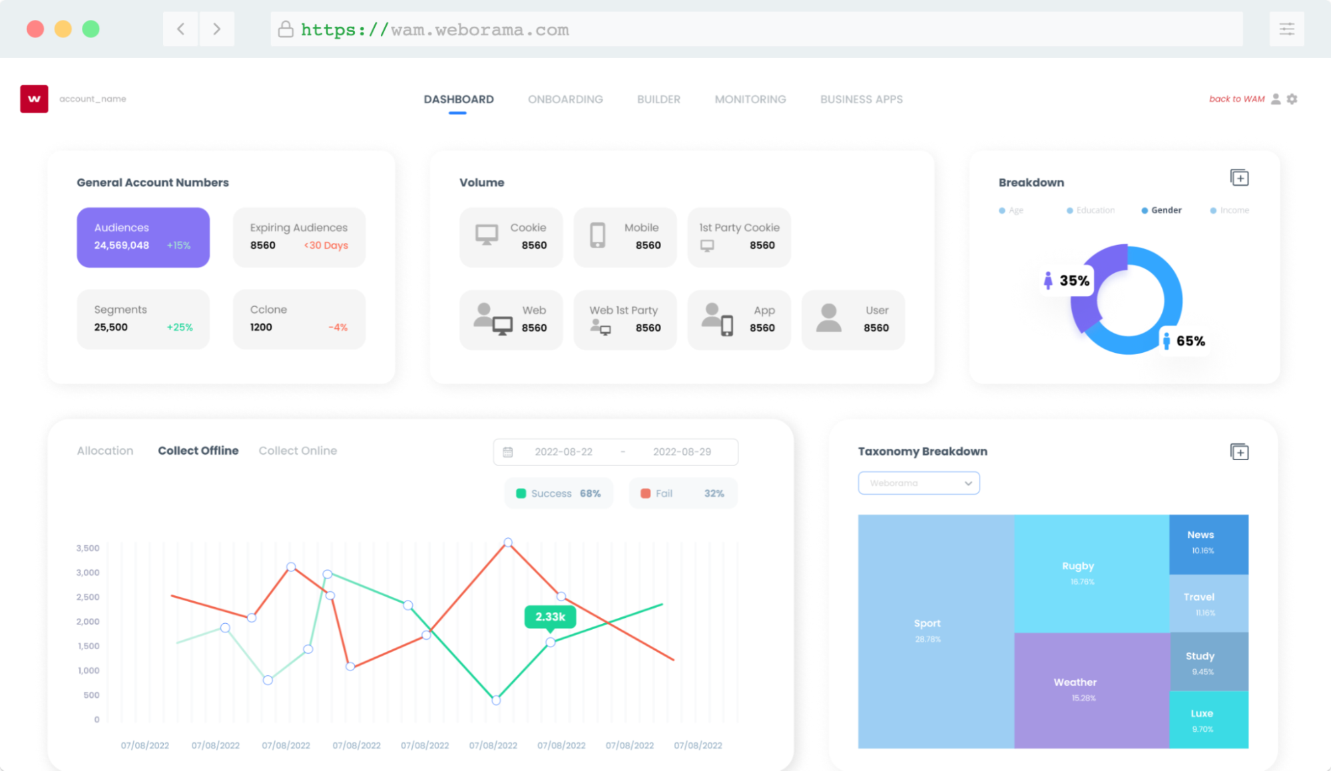Switch to the ONBOARDING tab
Viewport: 1331px width, 771px height.
coord(565,99)
